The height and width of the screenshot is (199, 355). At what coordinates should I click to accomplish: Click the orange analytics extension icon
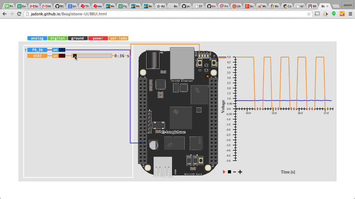tap(342, 14)
